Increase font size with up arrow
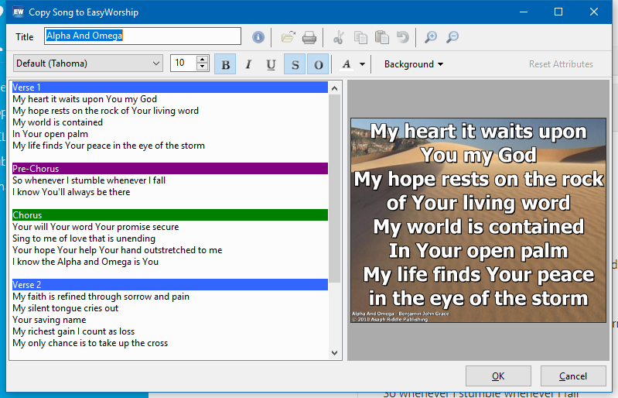Viewport: 618px width, 398px height. (202, 60)
